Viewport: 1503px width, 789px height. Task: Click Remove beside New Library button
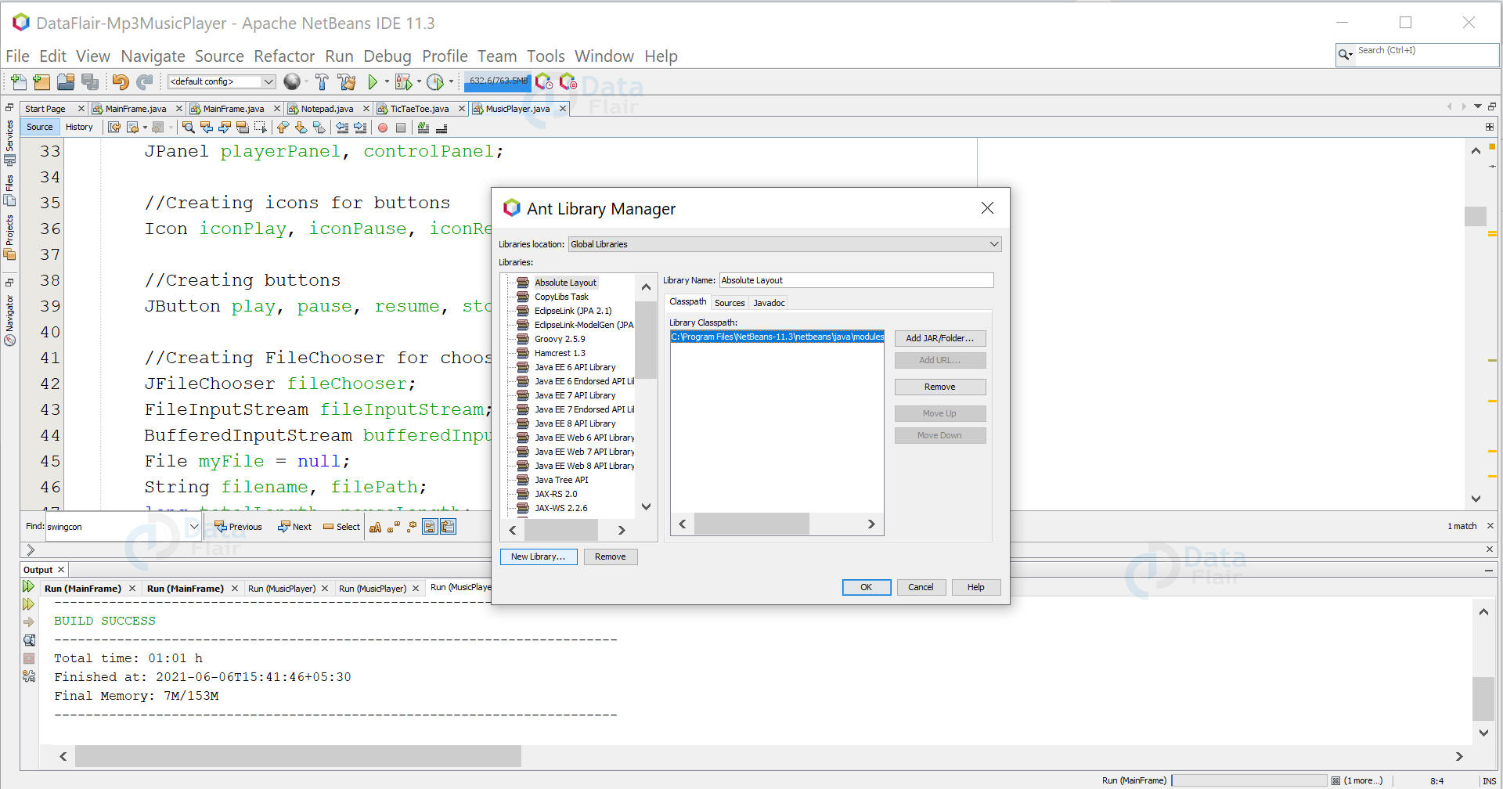coord(611,557)
